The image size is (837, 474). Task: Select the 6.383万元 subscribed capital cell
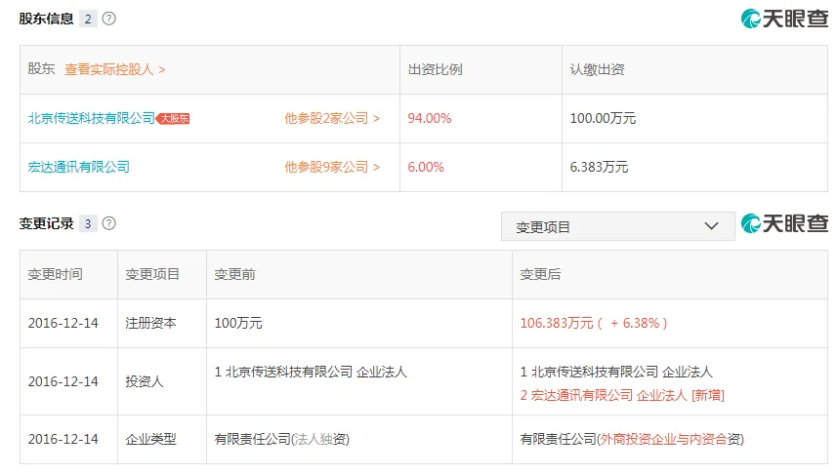(x=599, y=167)
